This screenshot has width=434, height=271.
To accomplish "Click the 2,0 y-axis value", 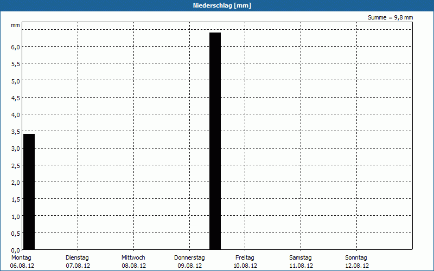I will pyautogui.click(x=16, y=183).
